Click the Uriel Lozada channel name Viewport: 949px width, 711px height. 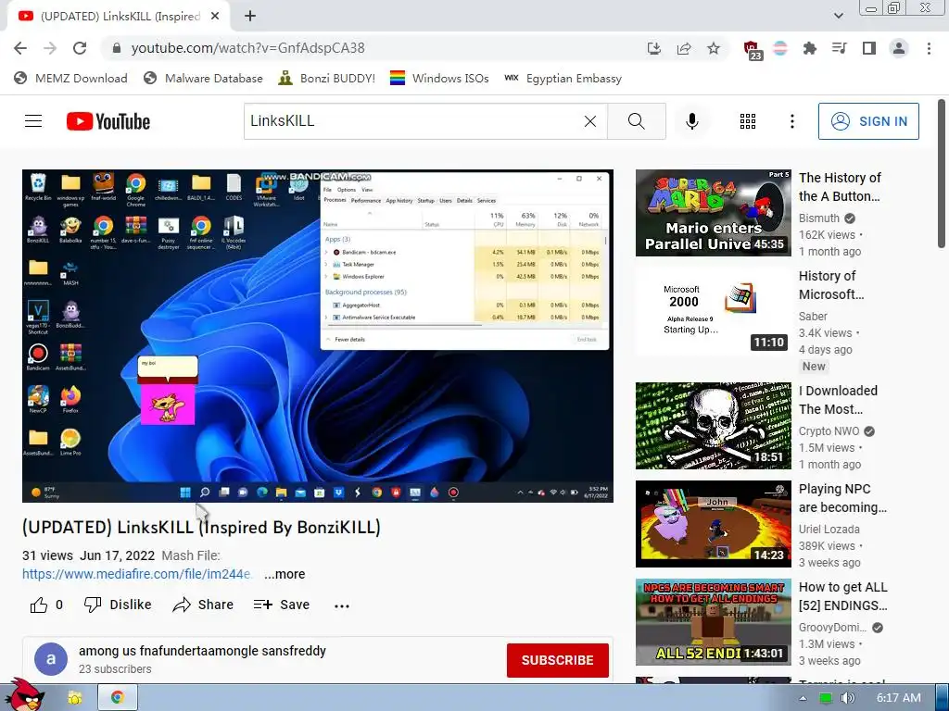pos(829,529)
